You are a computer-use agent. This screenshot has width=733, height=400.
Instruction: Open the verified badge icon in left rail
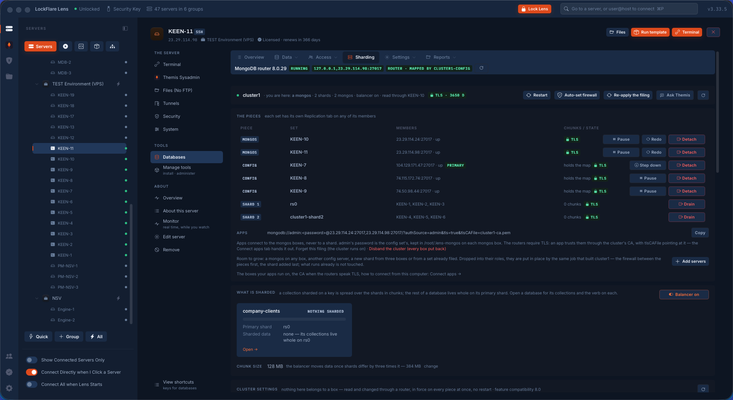point(9,372)
